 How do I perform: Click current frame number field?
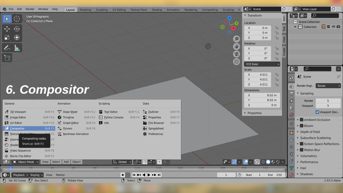click(226, 175)
